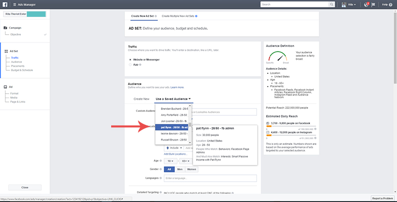Click the Facebook reach icon

[267, 123]
